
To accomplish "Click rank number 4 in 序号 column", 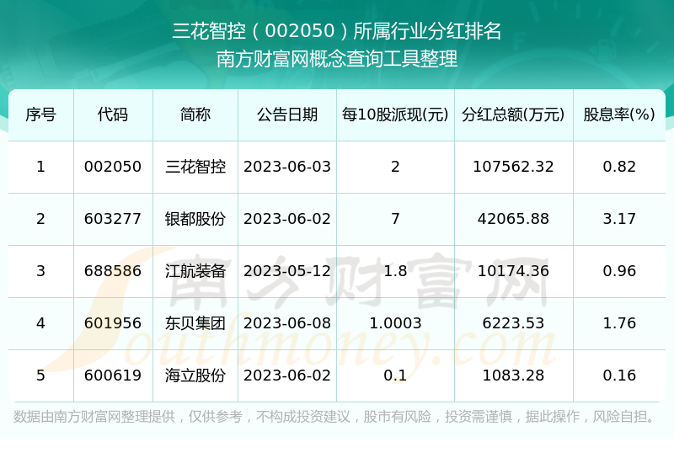I will click(x=40, y=323).
